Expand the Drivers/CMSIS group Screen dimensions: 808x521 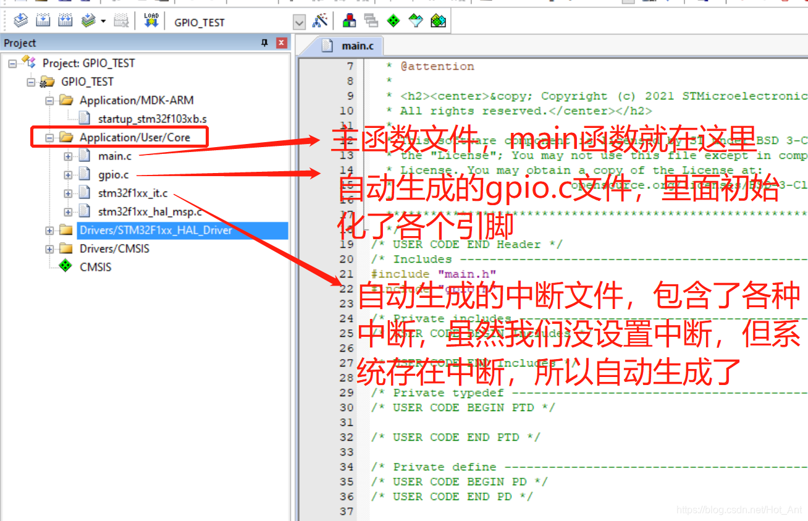click(49, 248)
